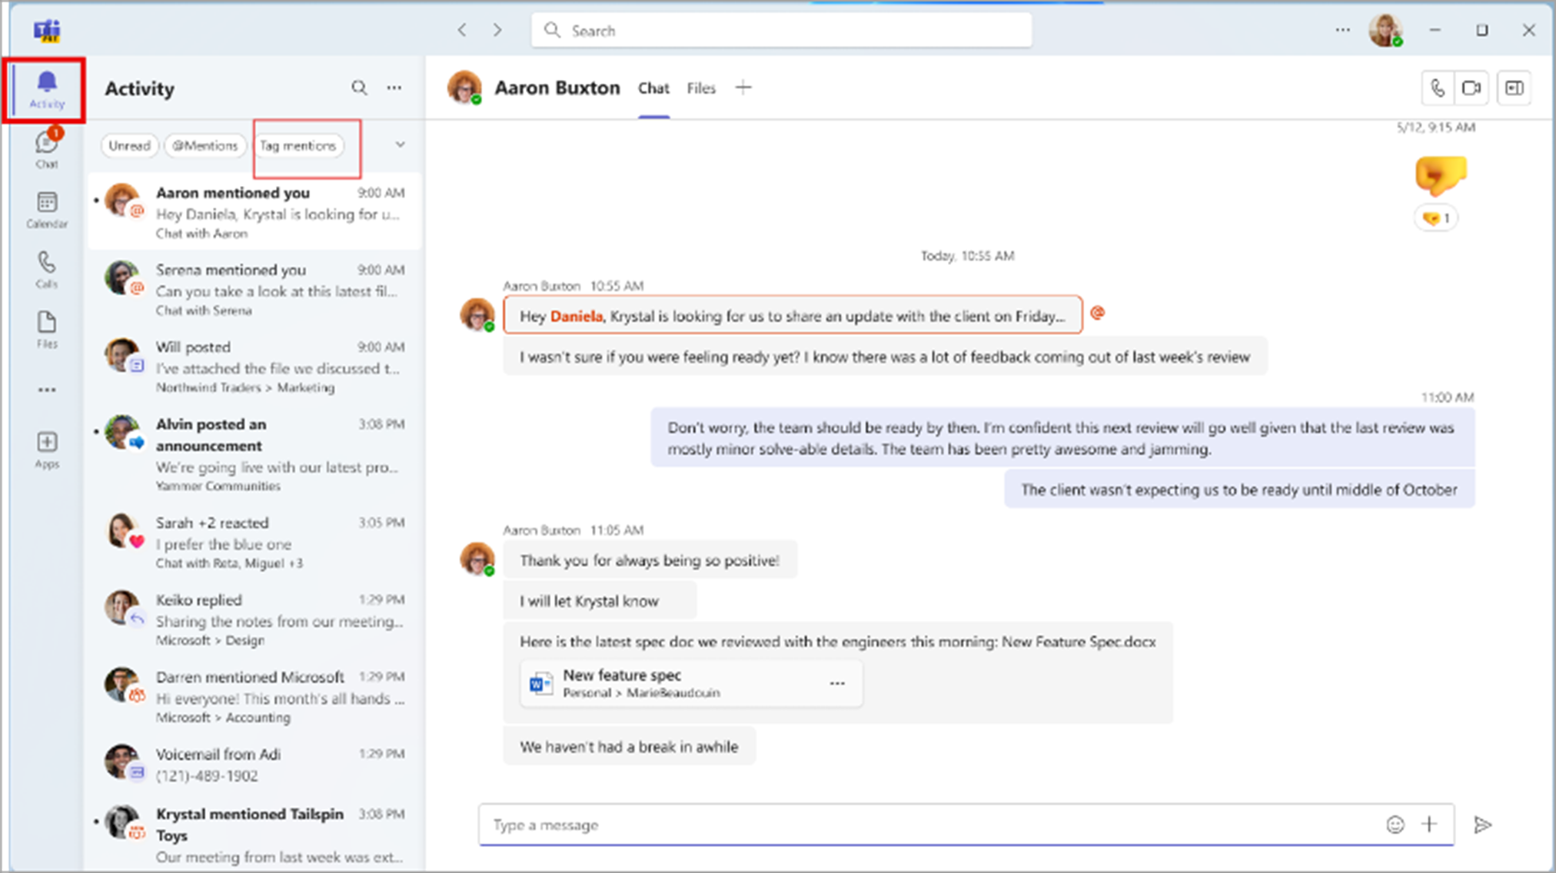The height and width of the screenshot is (873, 1556).
Task: Start an audio call with Aaron
Action: coord(1438,88)
